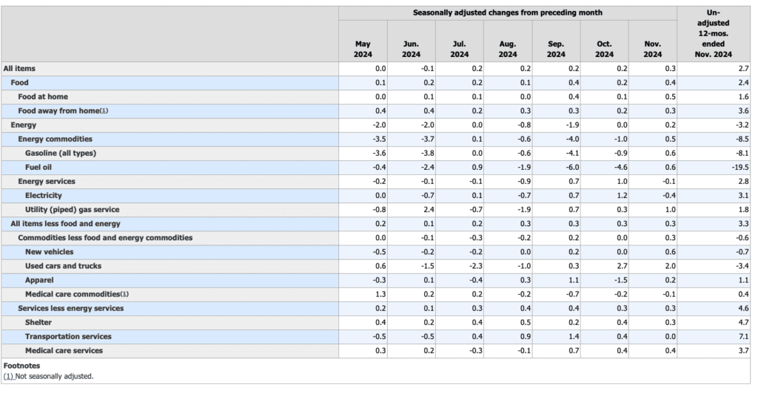Viewport: 758px width, 396px height.
Task: Click the Seasonally adjusted changes header
Action: 507,13
